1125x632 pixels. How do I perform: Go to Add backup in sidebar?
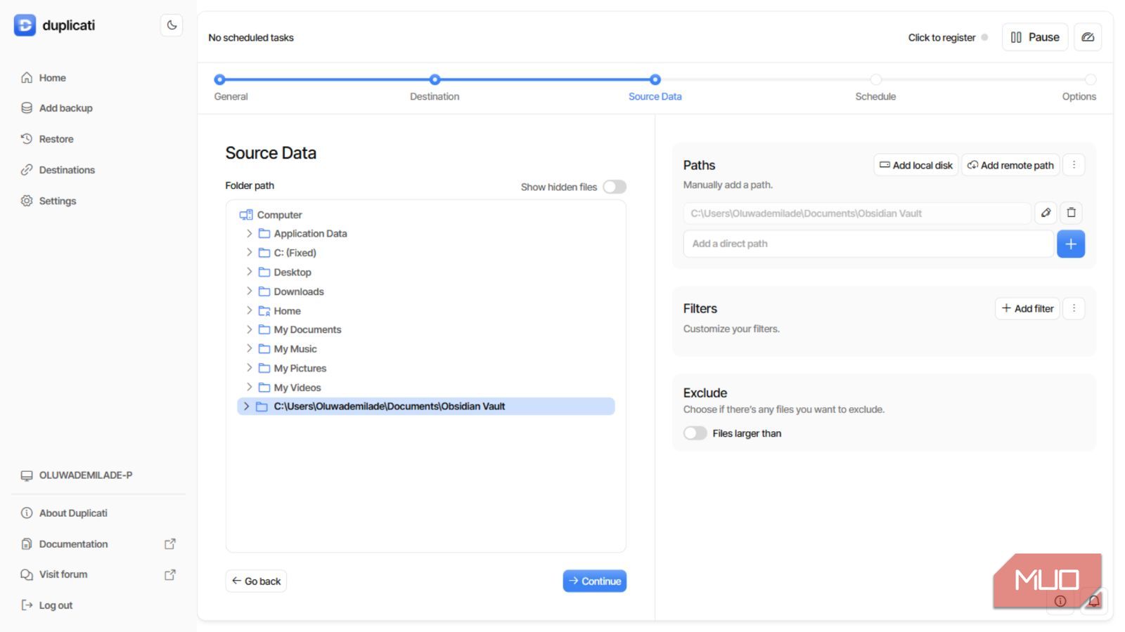click(57, 108)
